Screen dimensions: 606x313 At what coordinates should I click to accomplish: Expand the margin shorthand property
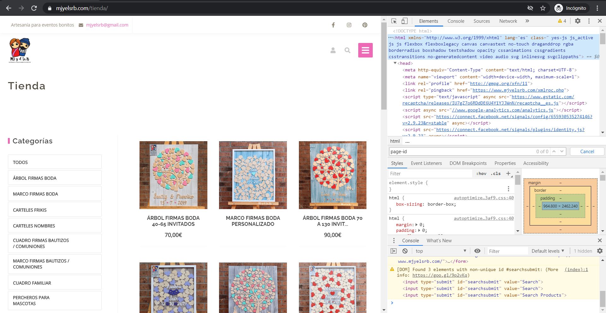(x=417, y=225)
